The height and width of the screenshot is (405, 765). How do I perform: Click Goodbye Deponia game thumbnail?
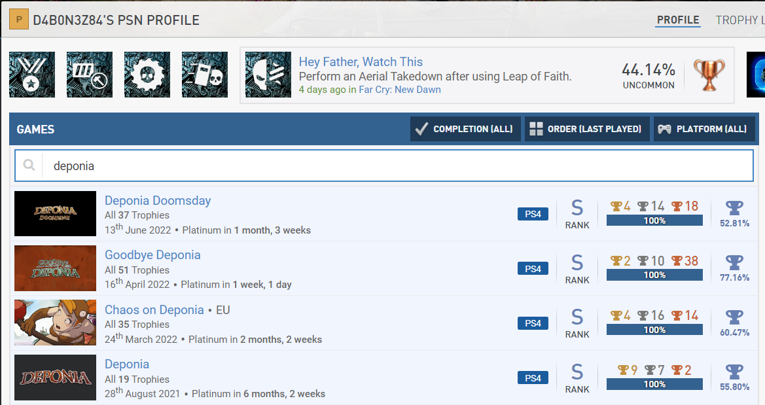pos(55,268)
